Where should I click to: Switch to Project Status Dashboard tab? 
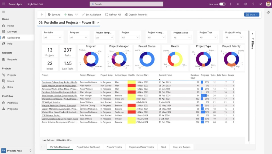pos(88,147)
